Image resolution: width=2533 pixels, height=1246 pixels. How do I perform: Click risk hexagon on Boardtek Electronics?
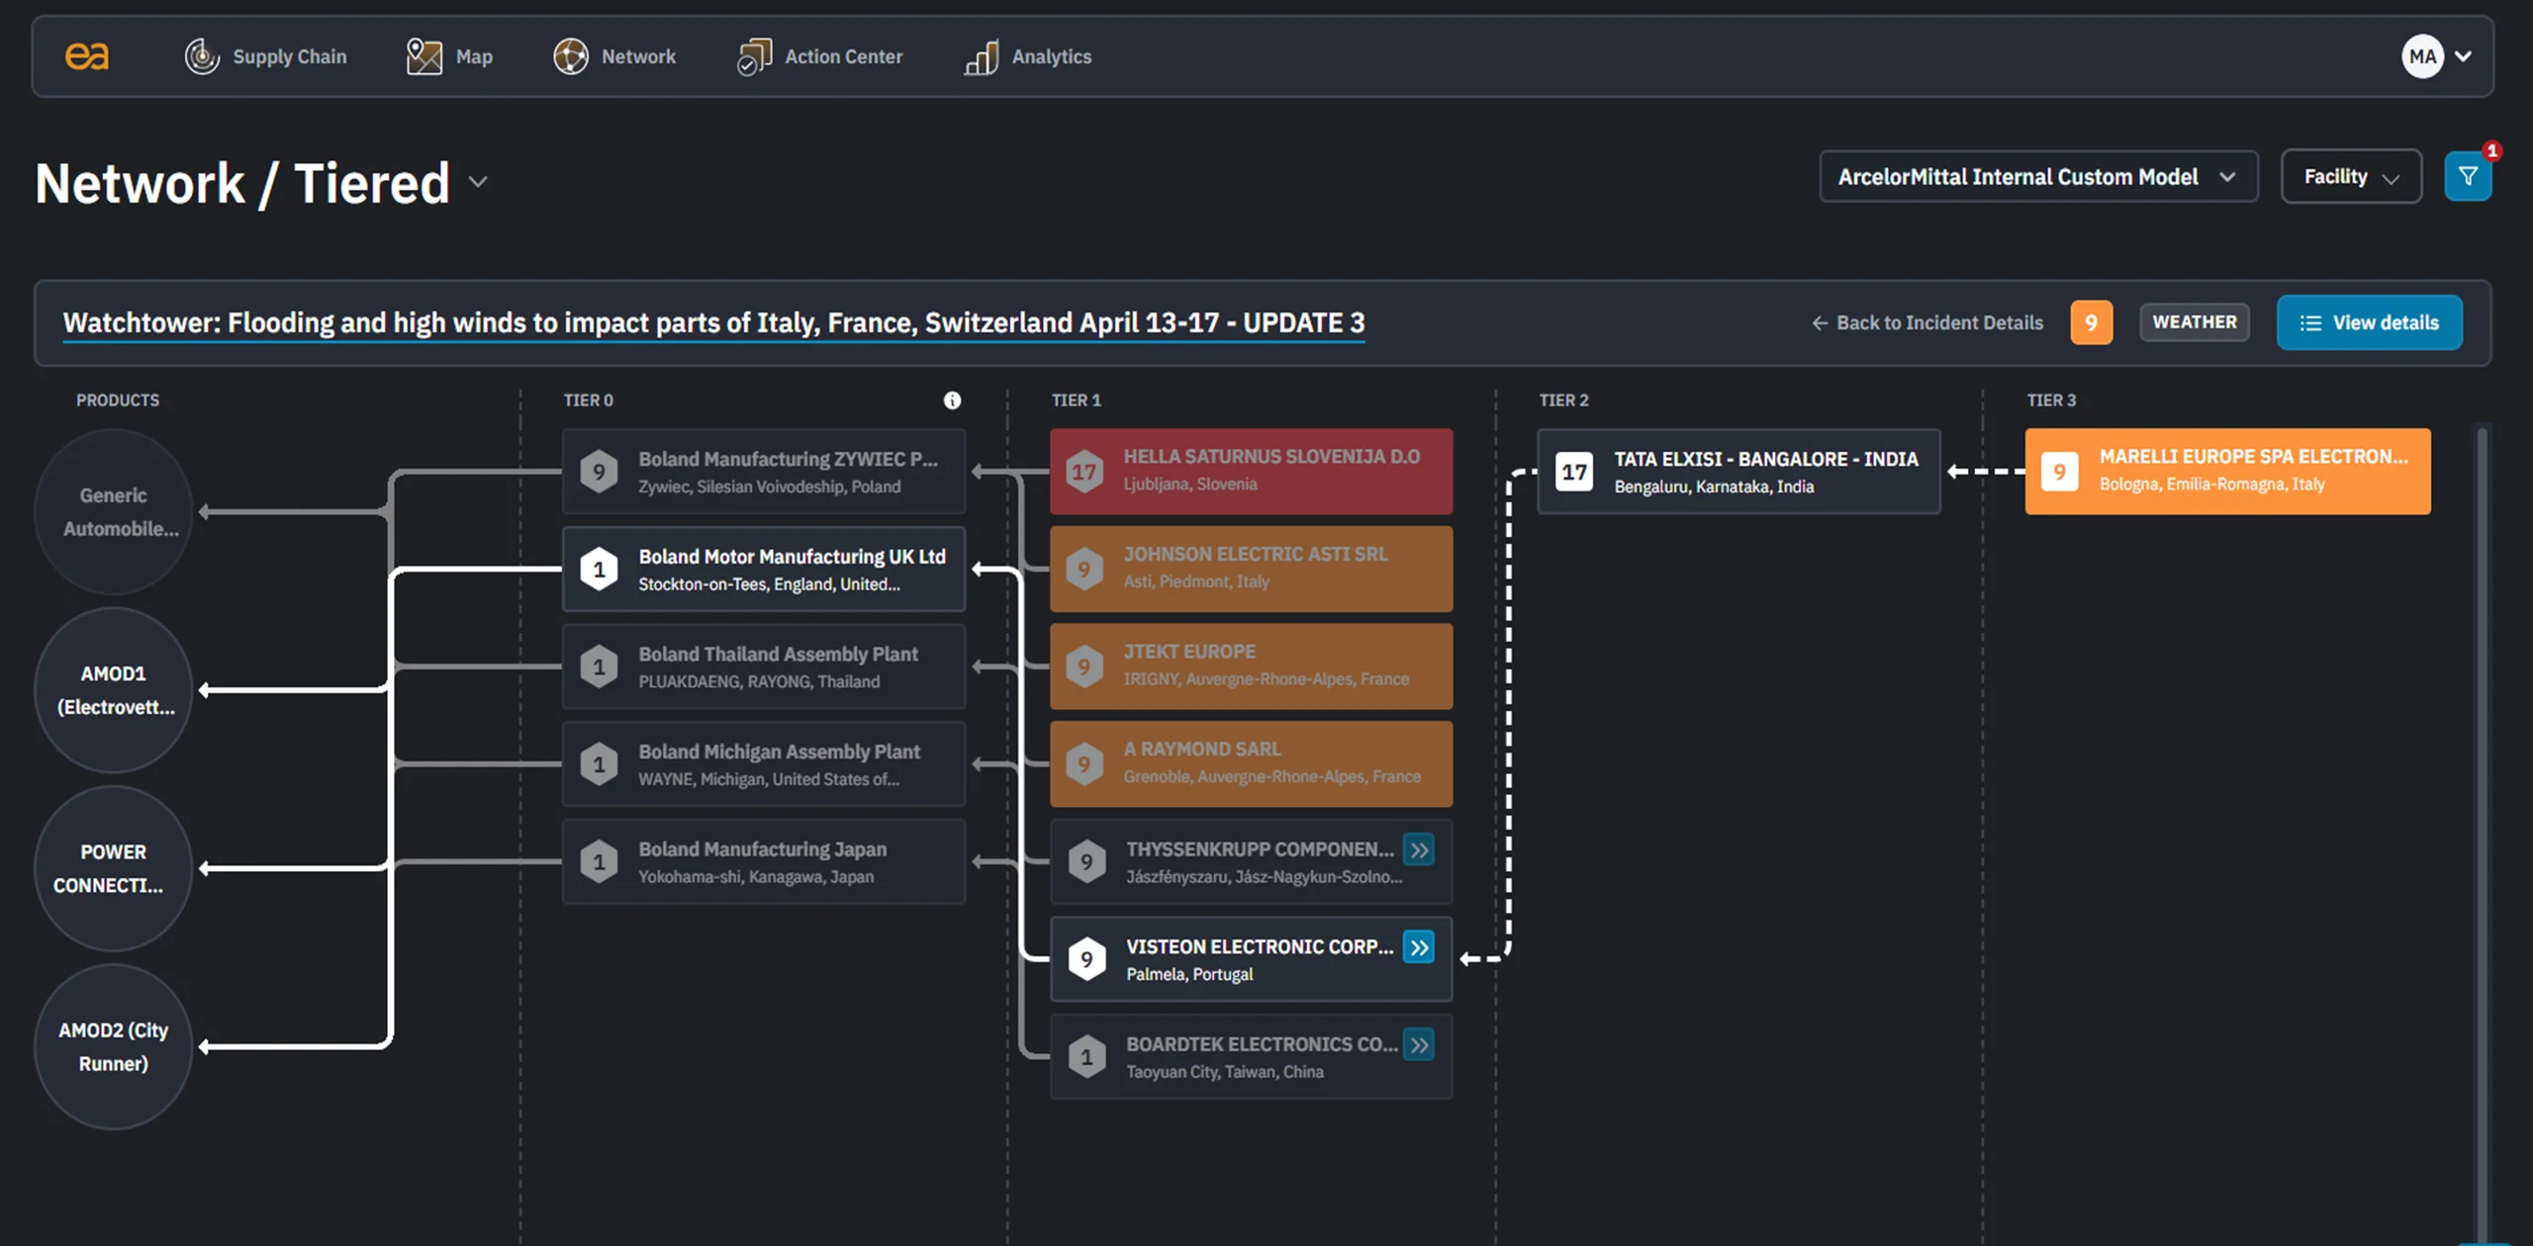pyautogui.click(x=1086, y=1057)
